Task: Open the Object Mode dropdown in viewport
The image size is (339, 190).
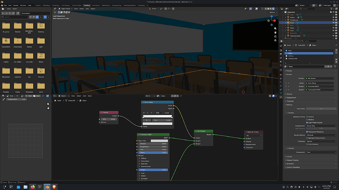Action: point(65,9)
